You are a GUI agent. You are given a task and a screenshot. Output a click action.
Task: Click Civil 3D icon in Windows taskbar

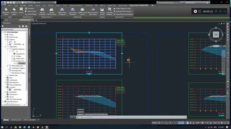(x=47, y=127)
